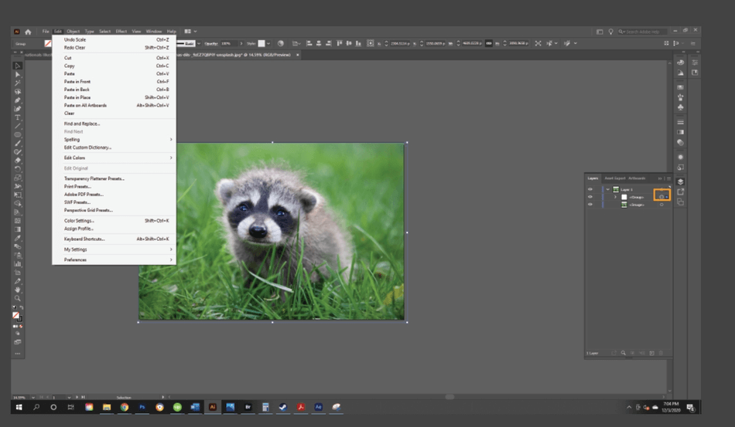Hide the Group sublayer using eye icon
This screenshot has height=427, width=735.
click(590, 197)
